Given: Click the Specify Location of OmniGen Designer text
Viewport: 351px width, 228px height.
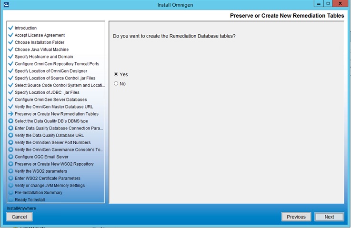Looking at the screenshot, I should click(51, 71).
